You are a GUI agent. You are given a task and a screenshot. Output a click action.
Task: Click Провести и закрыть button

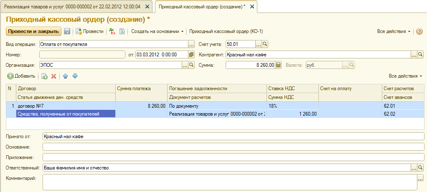click(x=33, y=31)
